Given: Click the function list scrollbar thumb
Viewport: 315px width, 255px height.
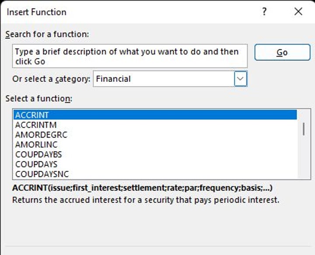Looking at the screenshot, I should pos(304,129).
